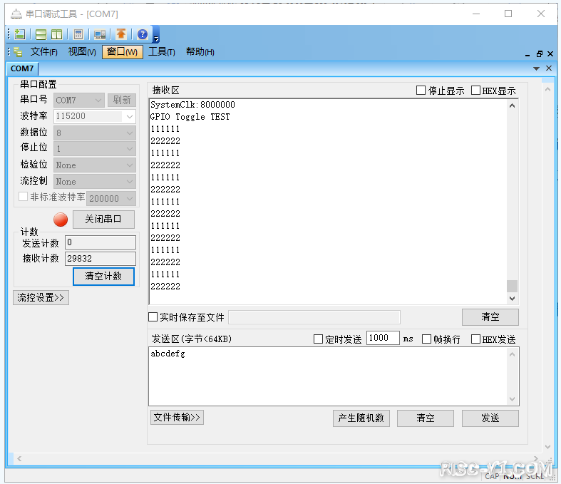Click the 1000 ms interval field
561x484 pixels.
click(383, 338)
